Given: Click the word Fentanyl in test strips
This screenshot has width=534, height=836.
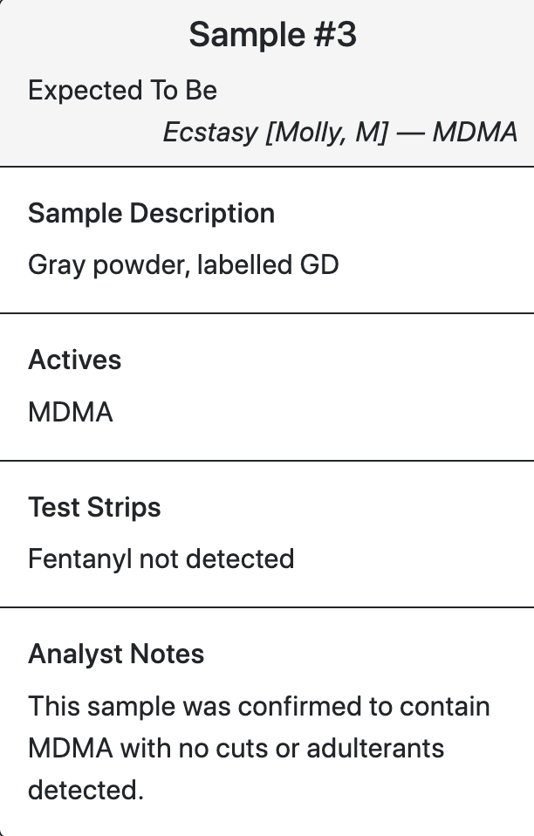Looking at the screenshot, I should point(80,558).
